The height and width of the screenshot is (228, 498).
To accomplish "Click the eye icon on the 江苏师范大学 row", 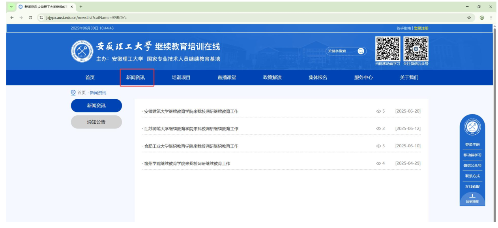I will tap(378, 129).
